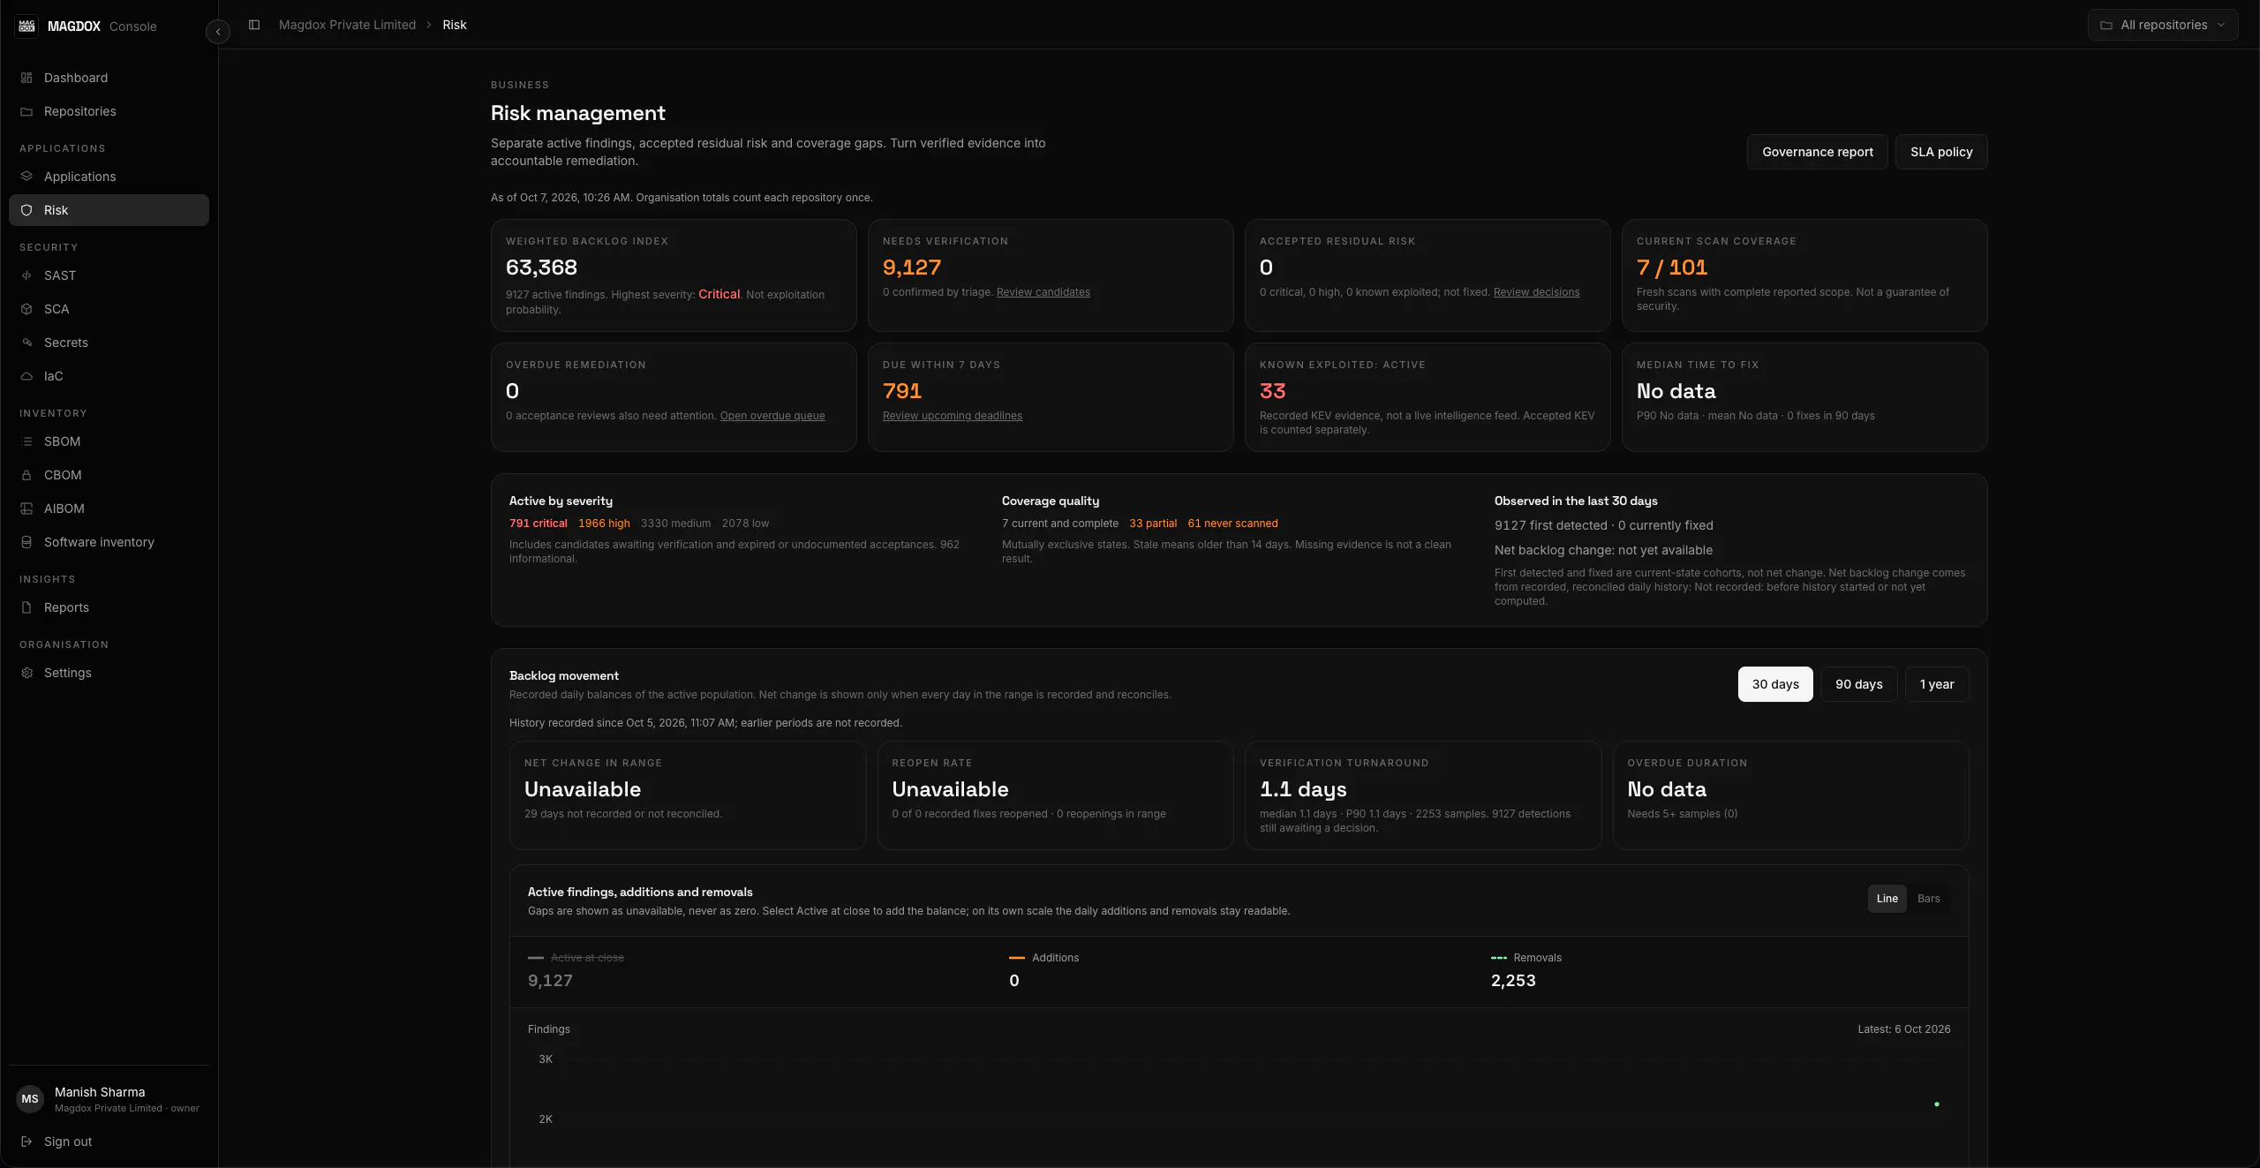The width and height of the screenshot is (2260, 1168).
Task: Open the SAST security page
Action: [x=109, y=275]
